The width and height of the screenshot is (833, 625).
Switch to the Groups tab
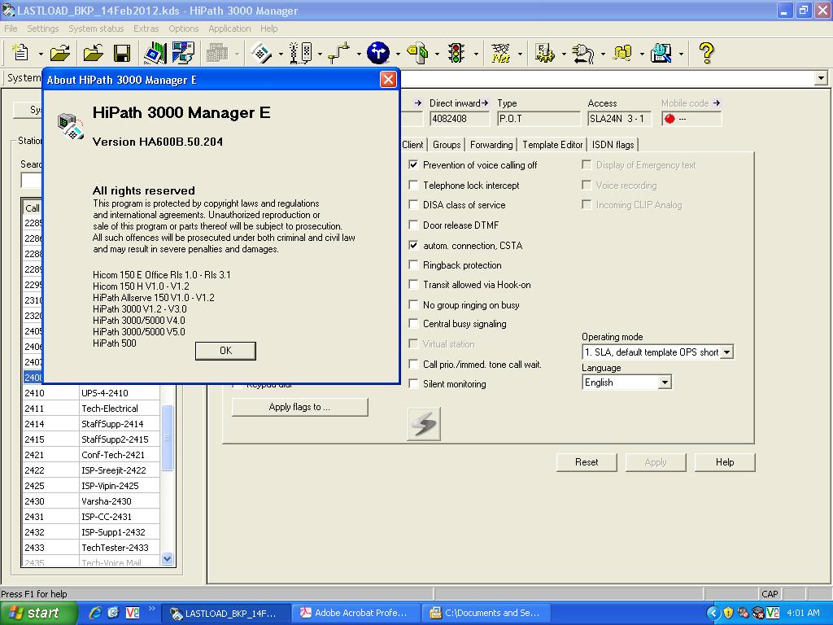447,144
